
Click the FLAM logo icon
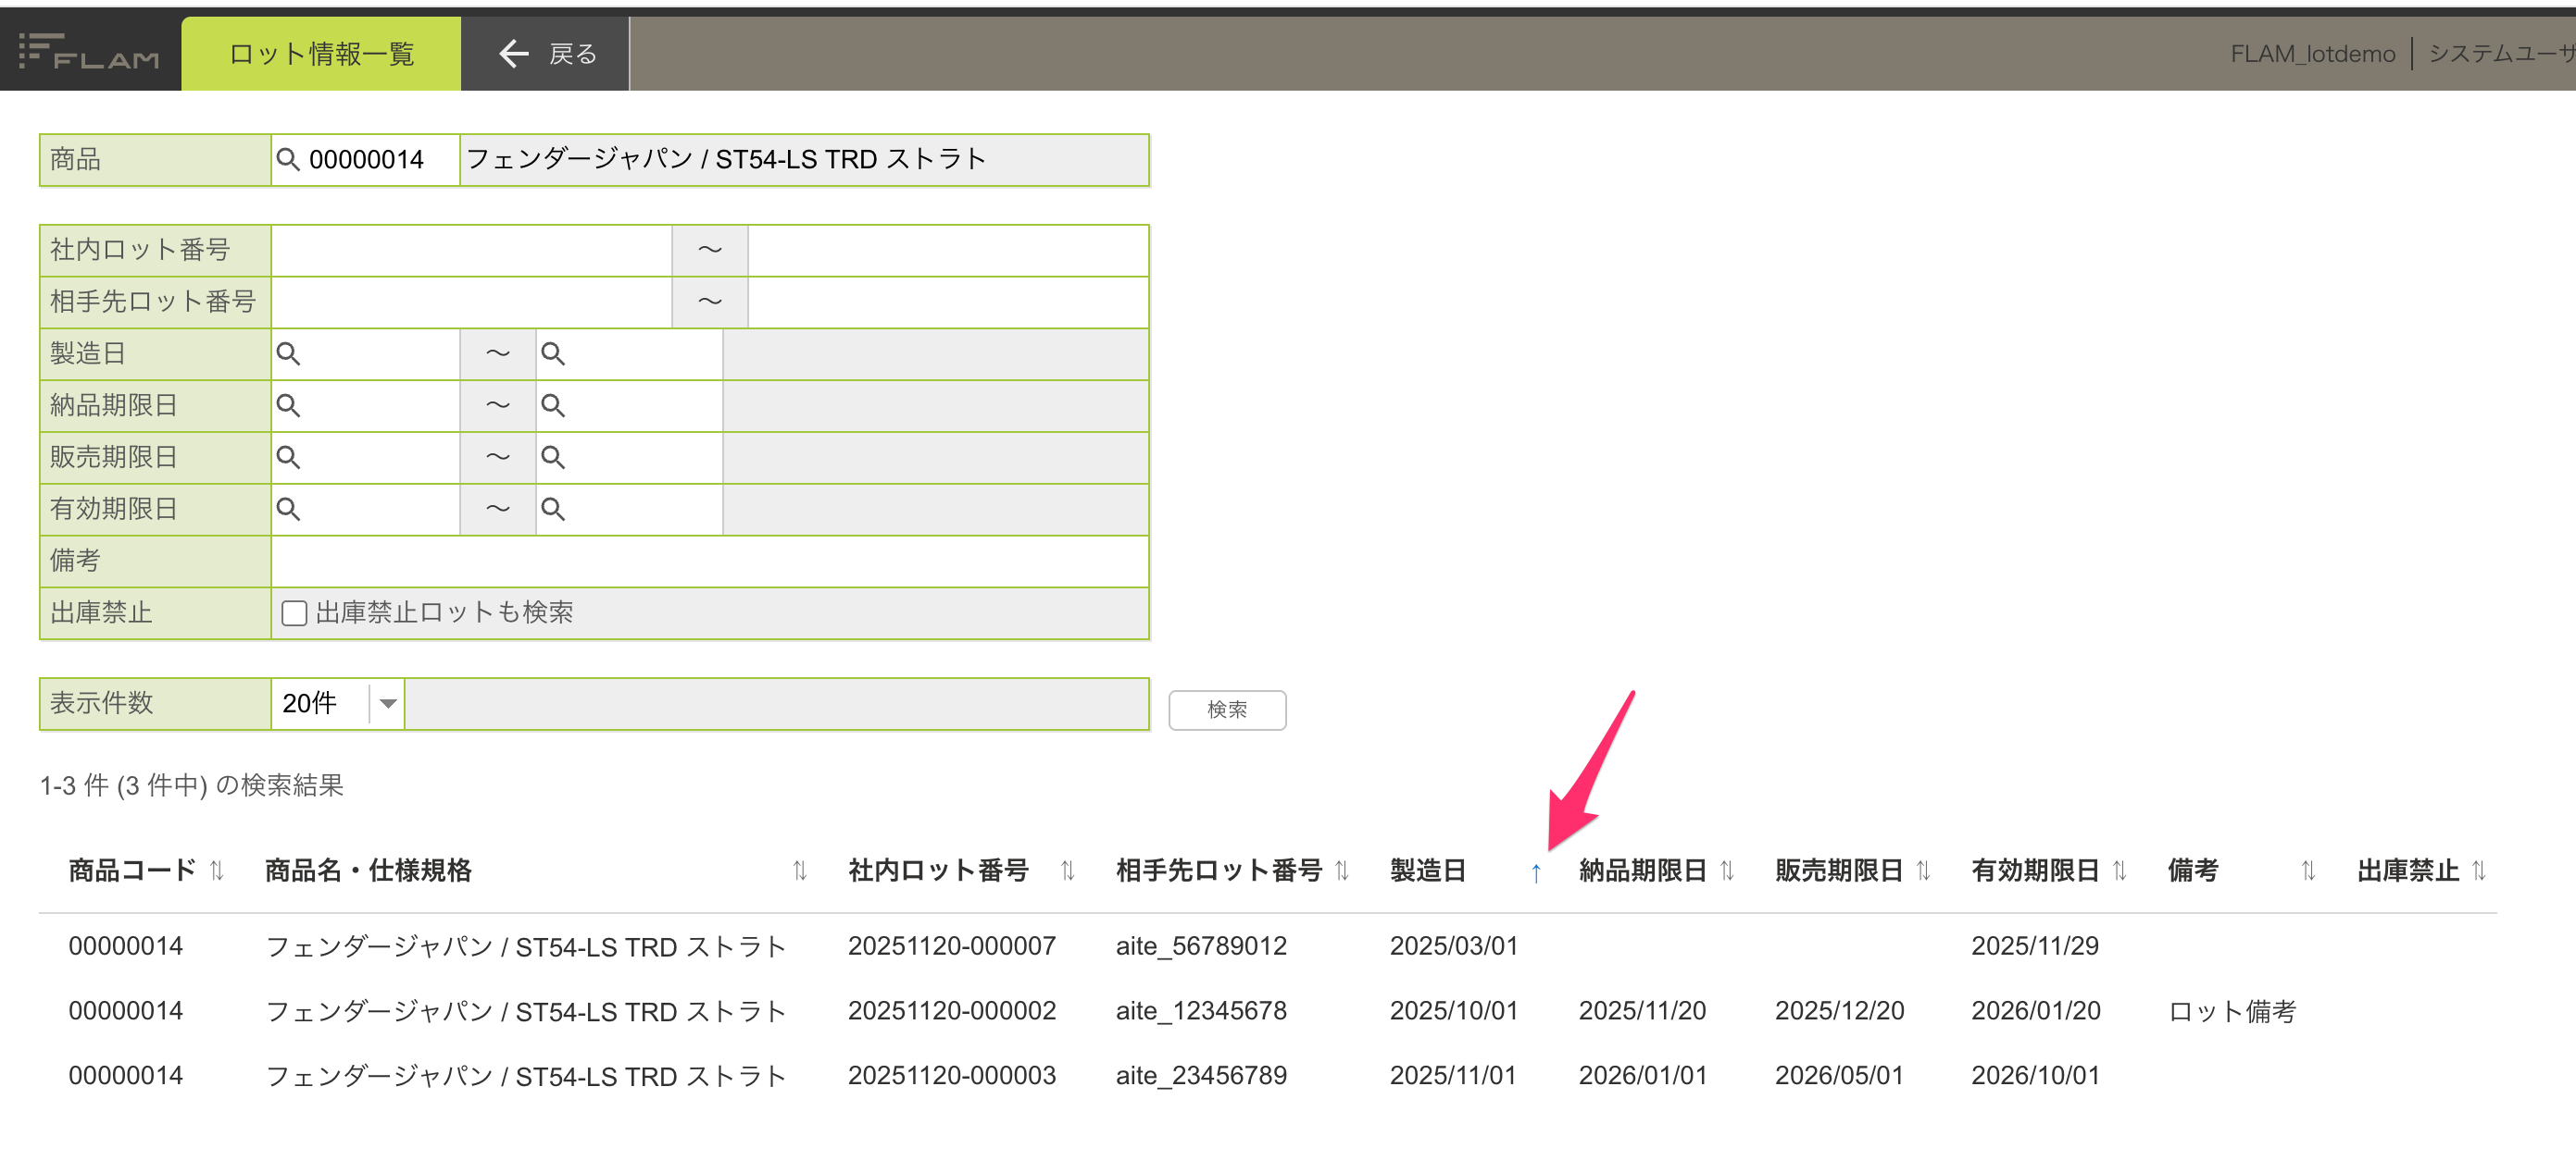coord(89,52)
